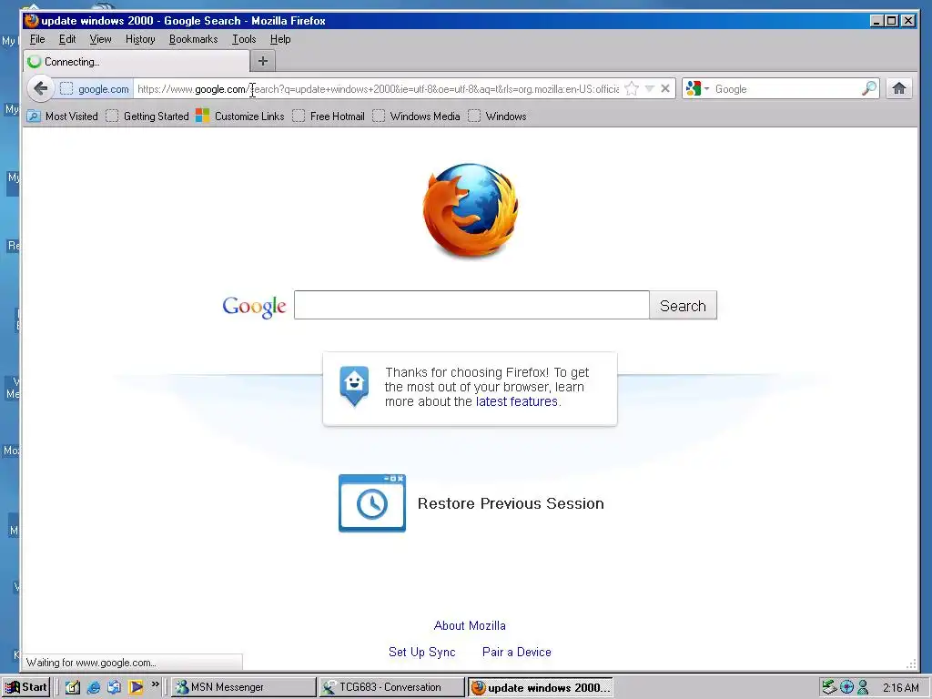Open the search engine selector next to the Google icon
Viewport: 932px width, 699px height.
(x=697, y=89)
